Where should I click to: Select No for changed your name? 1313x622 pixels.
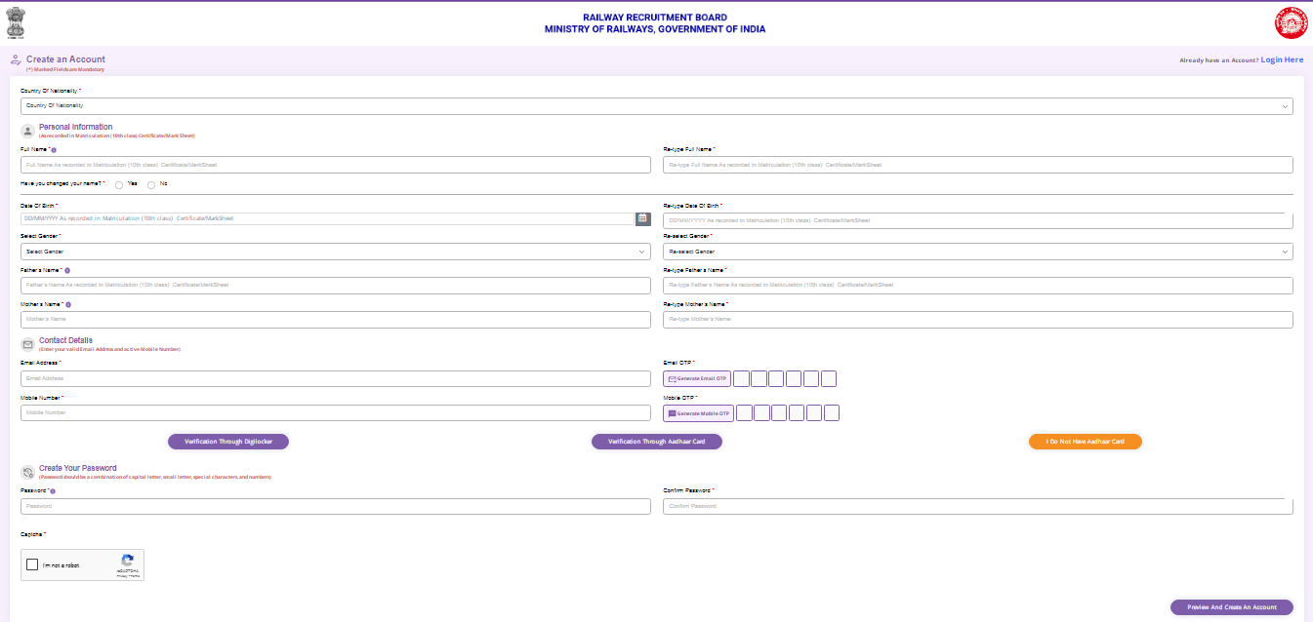click(151, 184)
